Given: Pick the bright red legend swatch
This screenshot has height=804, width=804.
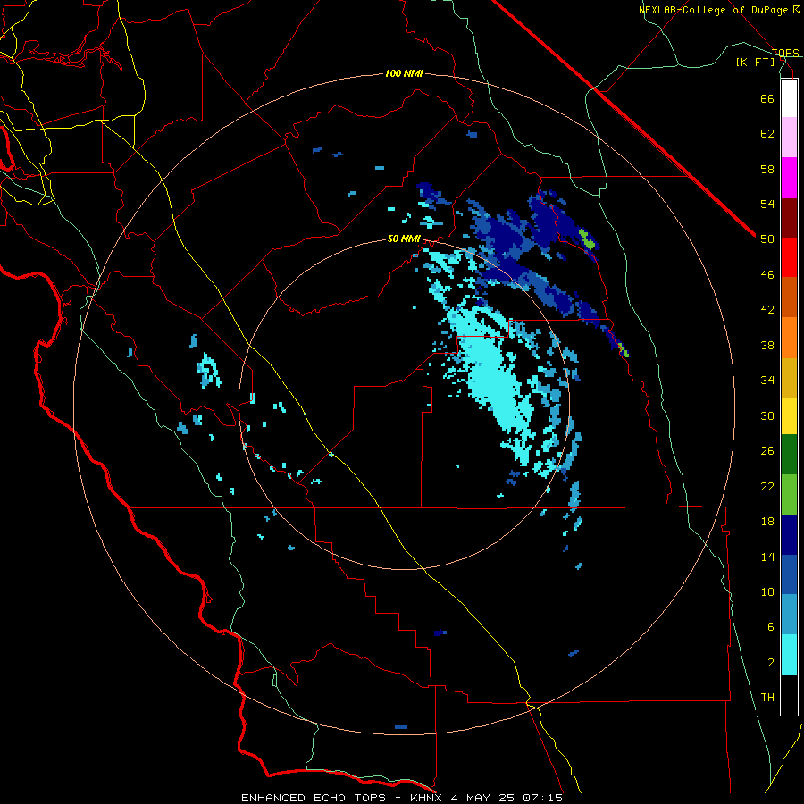Looking at the screenshot, I should click(x=789, y=257).
